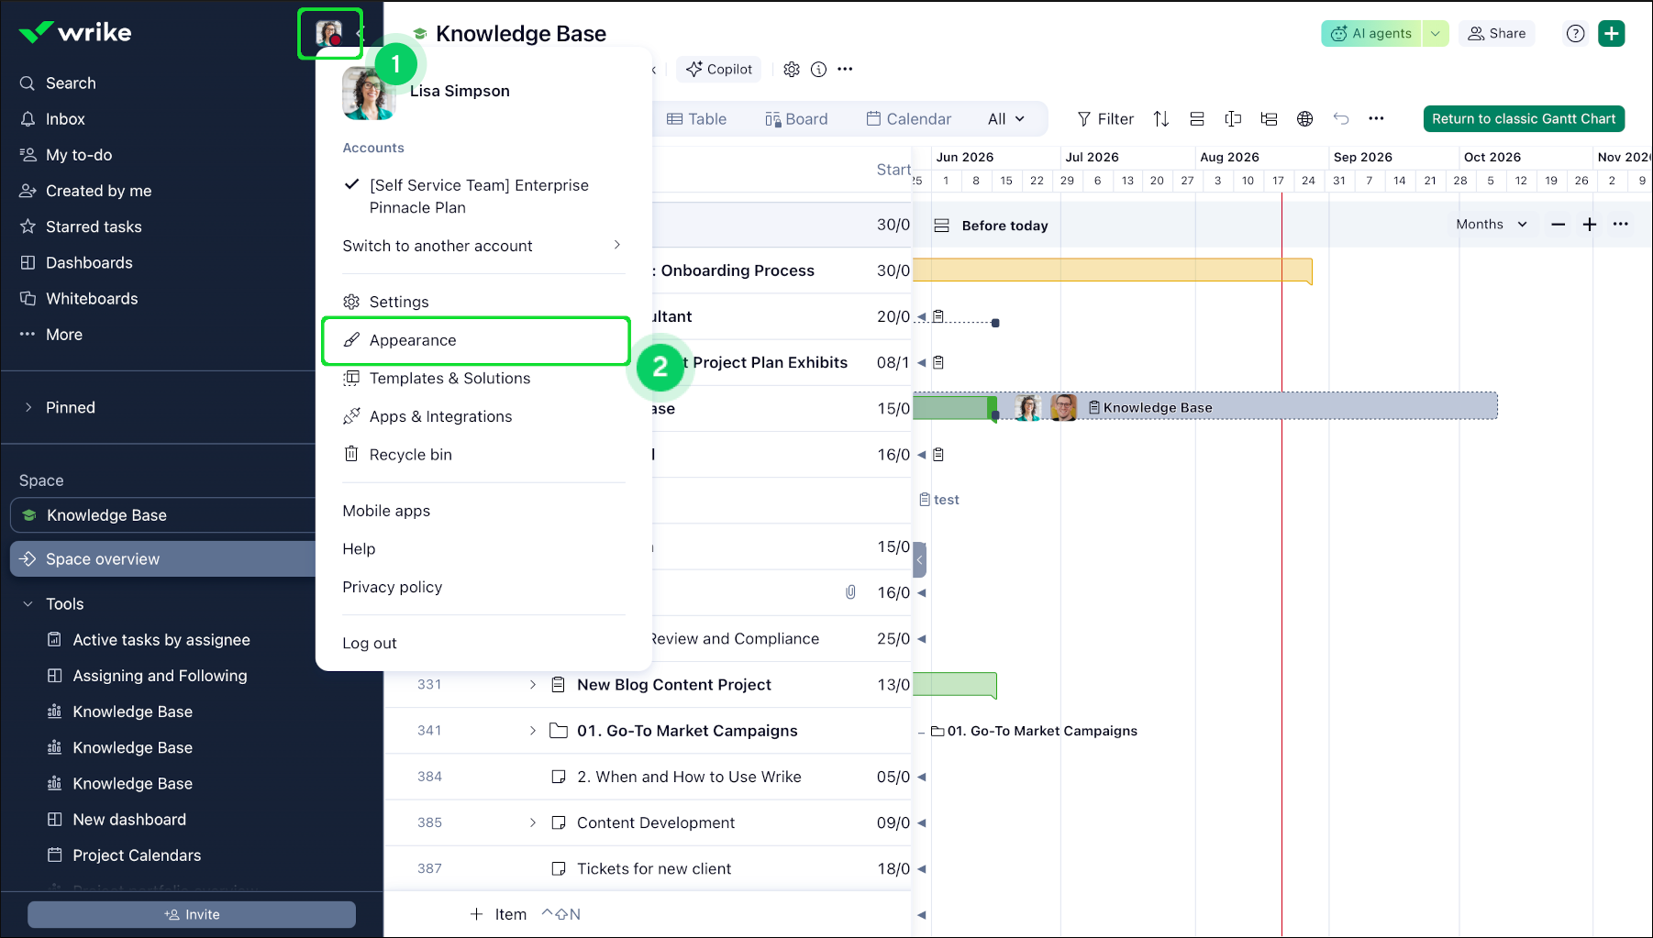Image resolution: width=1653 pixels, height=938 pixels.
Task: Click the attachment paperclip icon in the task list
Action: pos(850,593)
